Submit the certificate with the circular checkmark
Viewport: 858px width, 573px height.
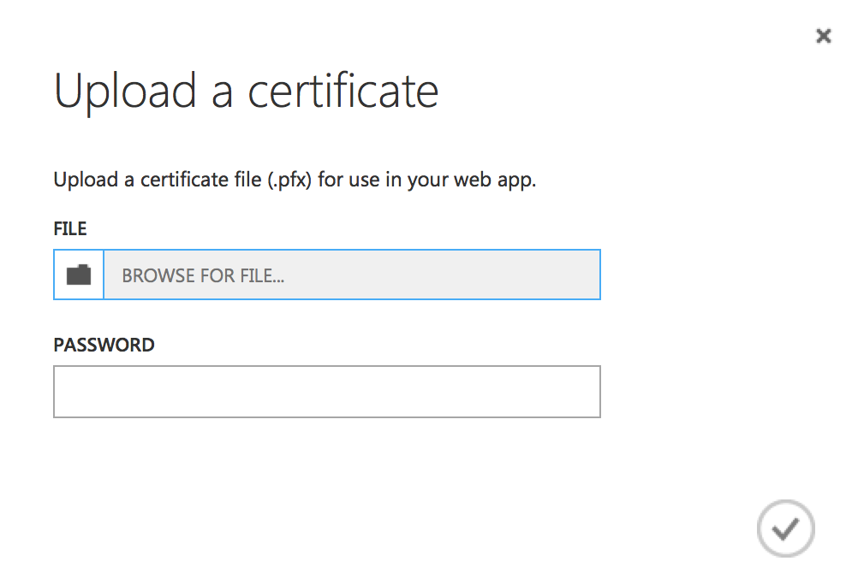(785, 529)
